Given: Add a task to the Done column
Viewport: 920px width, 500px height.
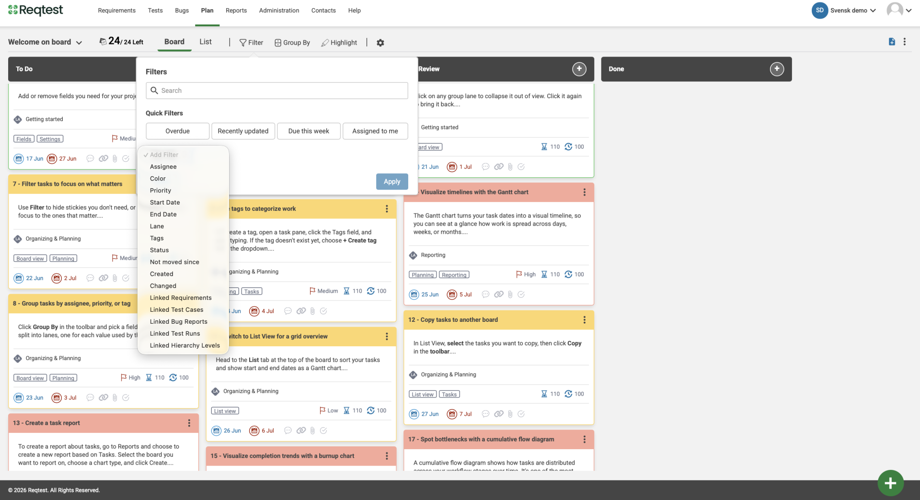Looking at the screenshot, I should [x=777, y=69].
